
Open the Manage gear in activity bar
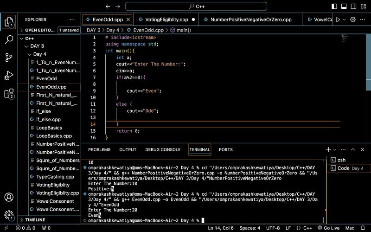tap(9, 215)
